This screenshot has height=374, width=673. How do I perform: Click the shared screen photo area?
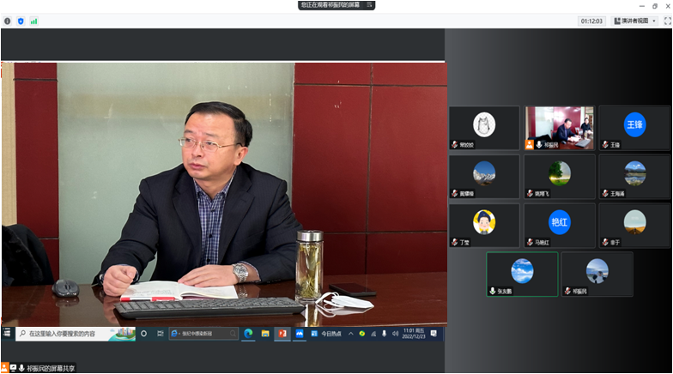coord(223,194)
